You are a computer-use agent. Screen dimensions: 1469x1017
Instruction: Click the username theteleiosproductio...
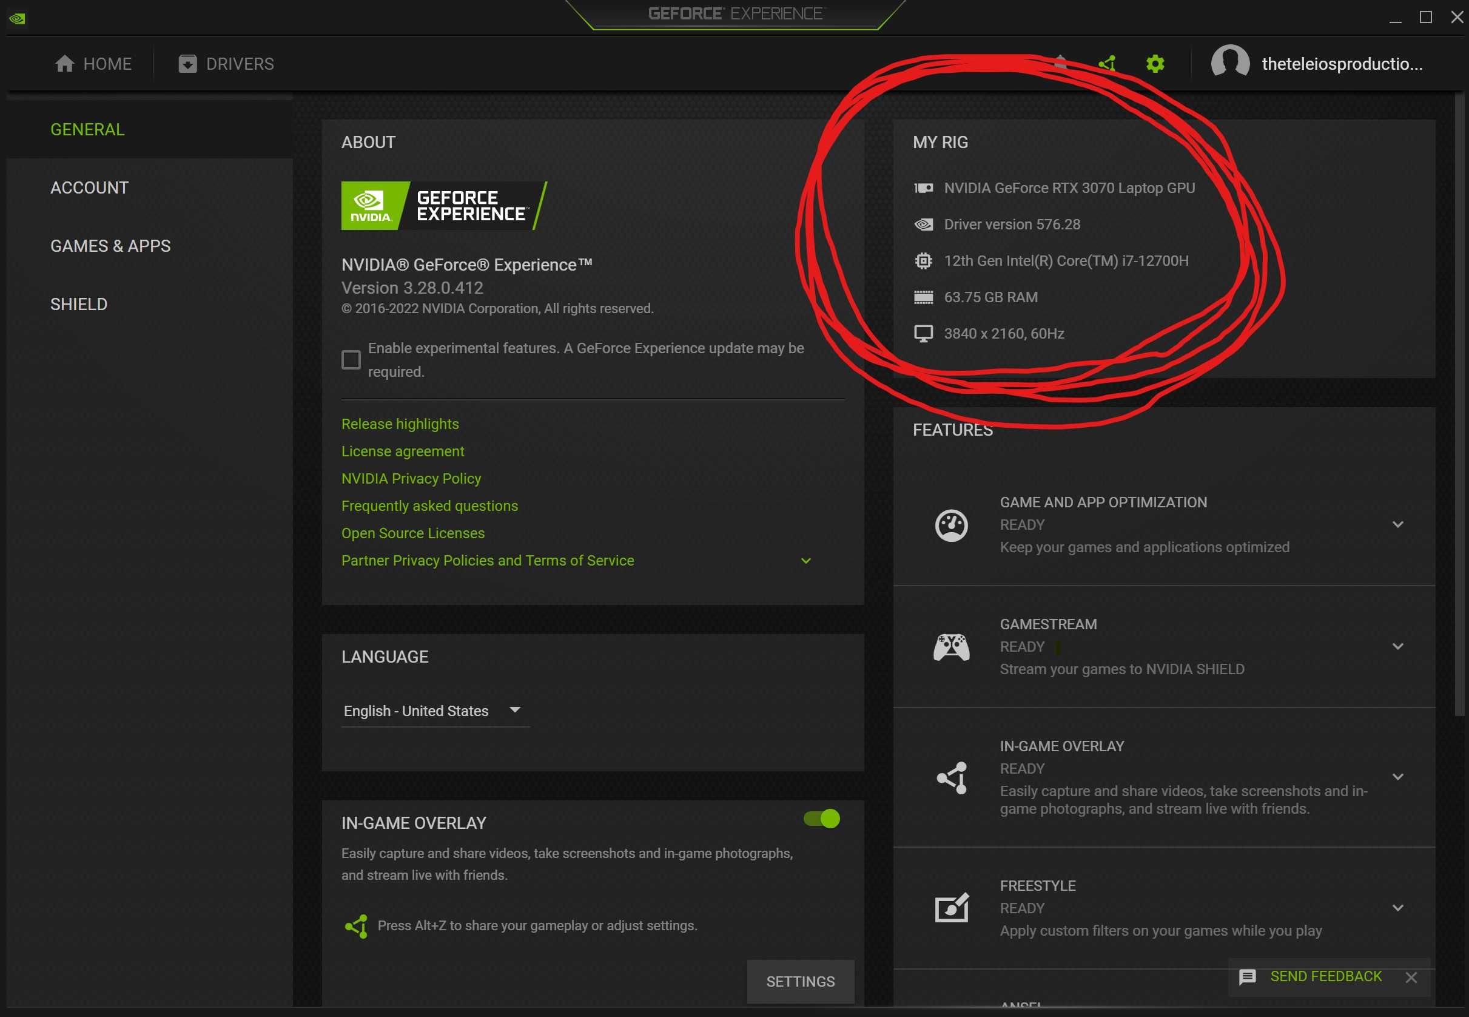pyautogui.click(x=1342, y=64)
